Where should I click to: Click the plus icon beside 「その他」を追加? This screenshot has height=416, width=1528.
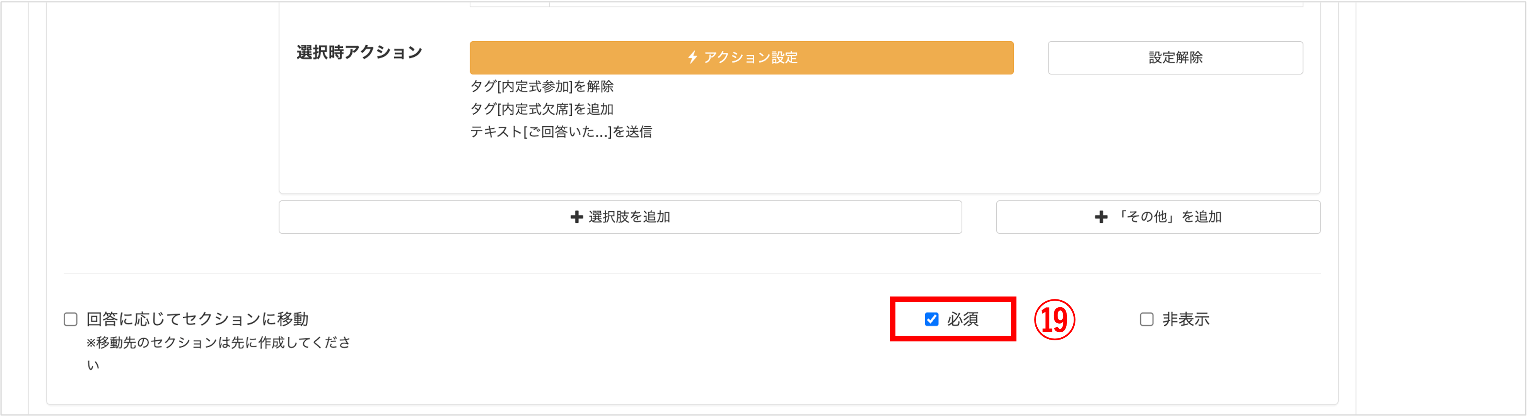pyautogui.click(x=1101, y=218)
